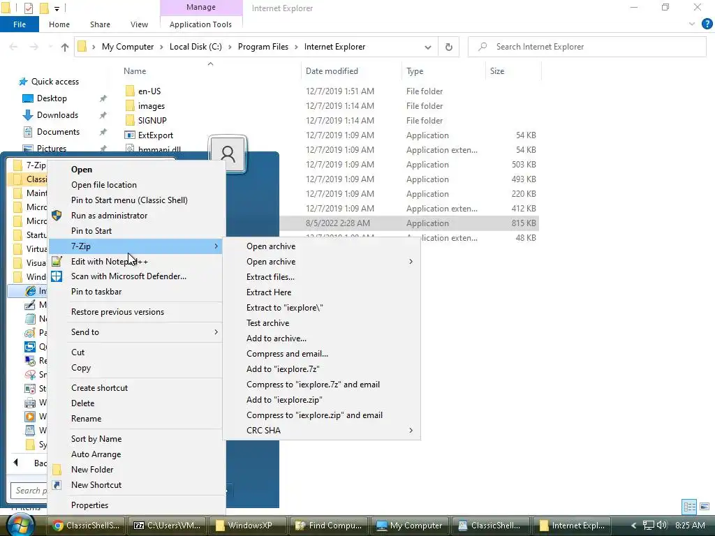Select the 815 KB Application row
715x536 pixels.
click(409, 223)
